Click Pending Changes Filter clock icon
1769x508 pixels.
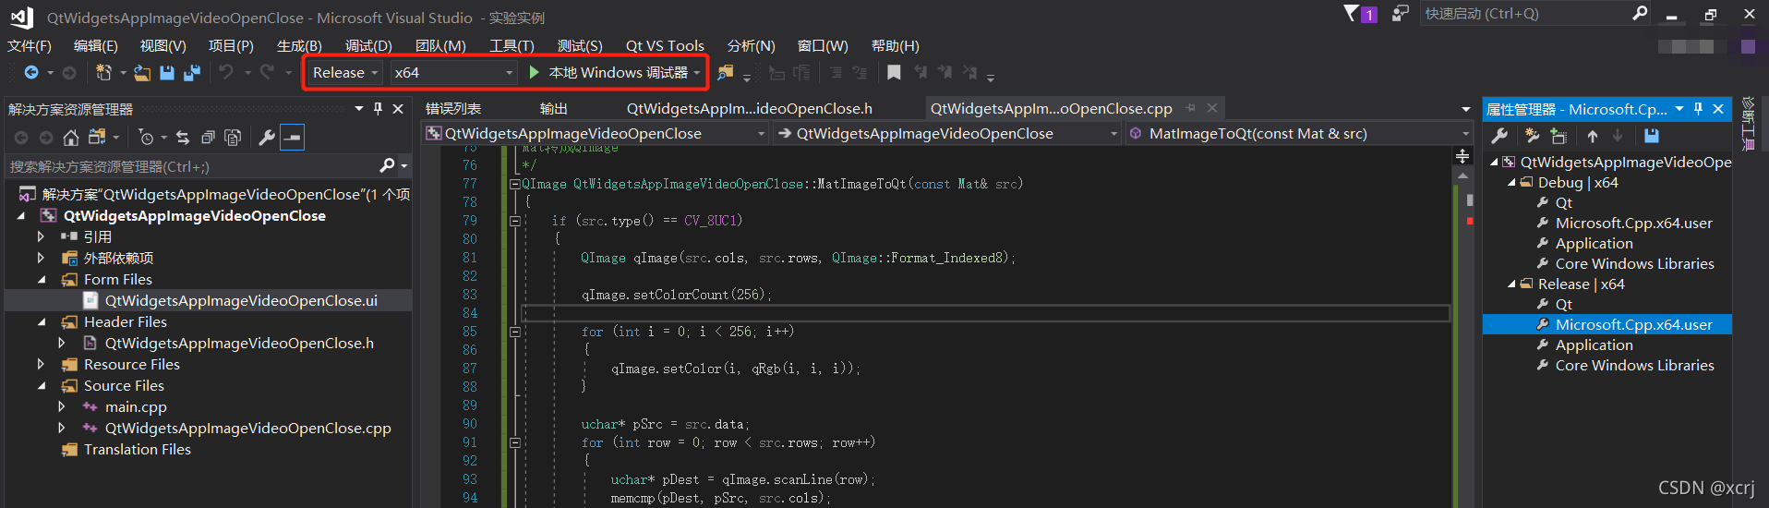pos(146,138)
